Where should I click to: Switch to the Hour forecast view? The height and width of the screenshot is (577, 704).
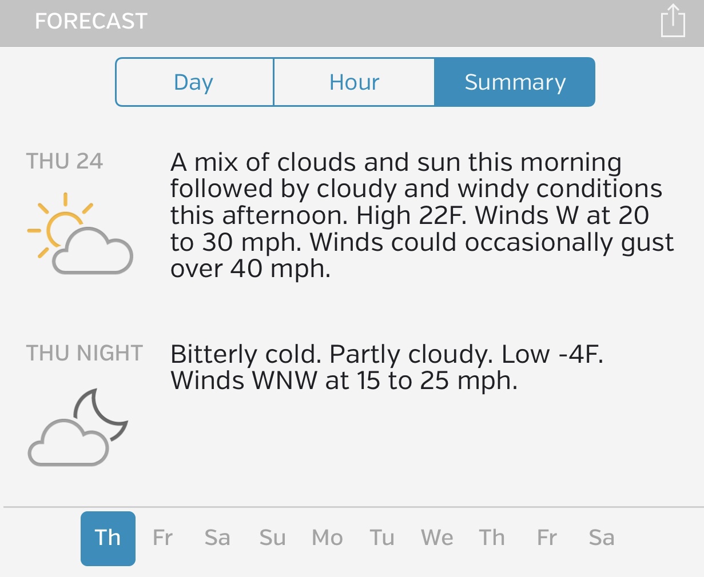pyautogui.click(x=354, y=82)
